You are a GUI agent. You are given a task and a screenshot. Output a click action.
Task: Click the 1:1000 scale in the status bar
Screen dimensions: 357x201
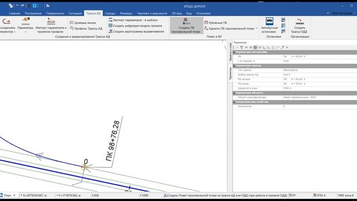click(144, 195)
